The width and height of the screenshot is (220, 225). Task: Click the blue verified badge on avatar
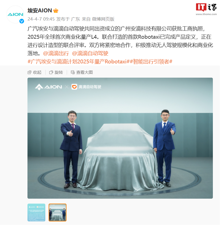[x=22, y=21]
